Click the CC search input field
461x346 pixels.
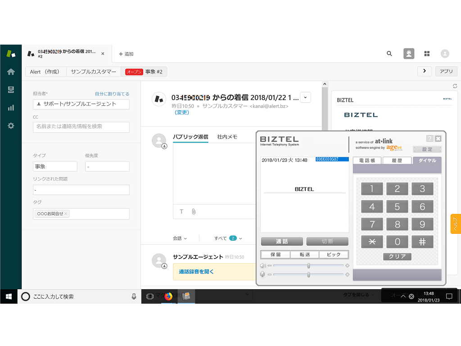click(x=81, y=127)
